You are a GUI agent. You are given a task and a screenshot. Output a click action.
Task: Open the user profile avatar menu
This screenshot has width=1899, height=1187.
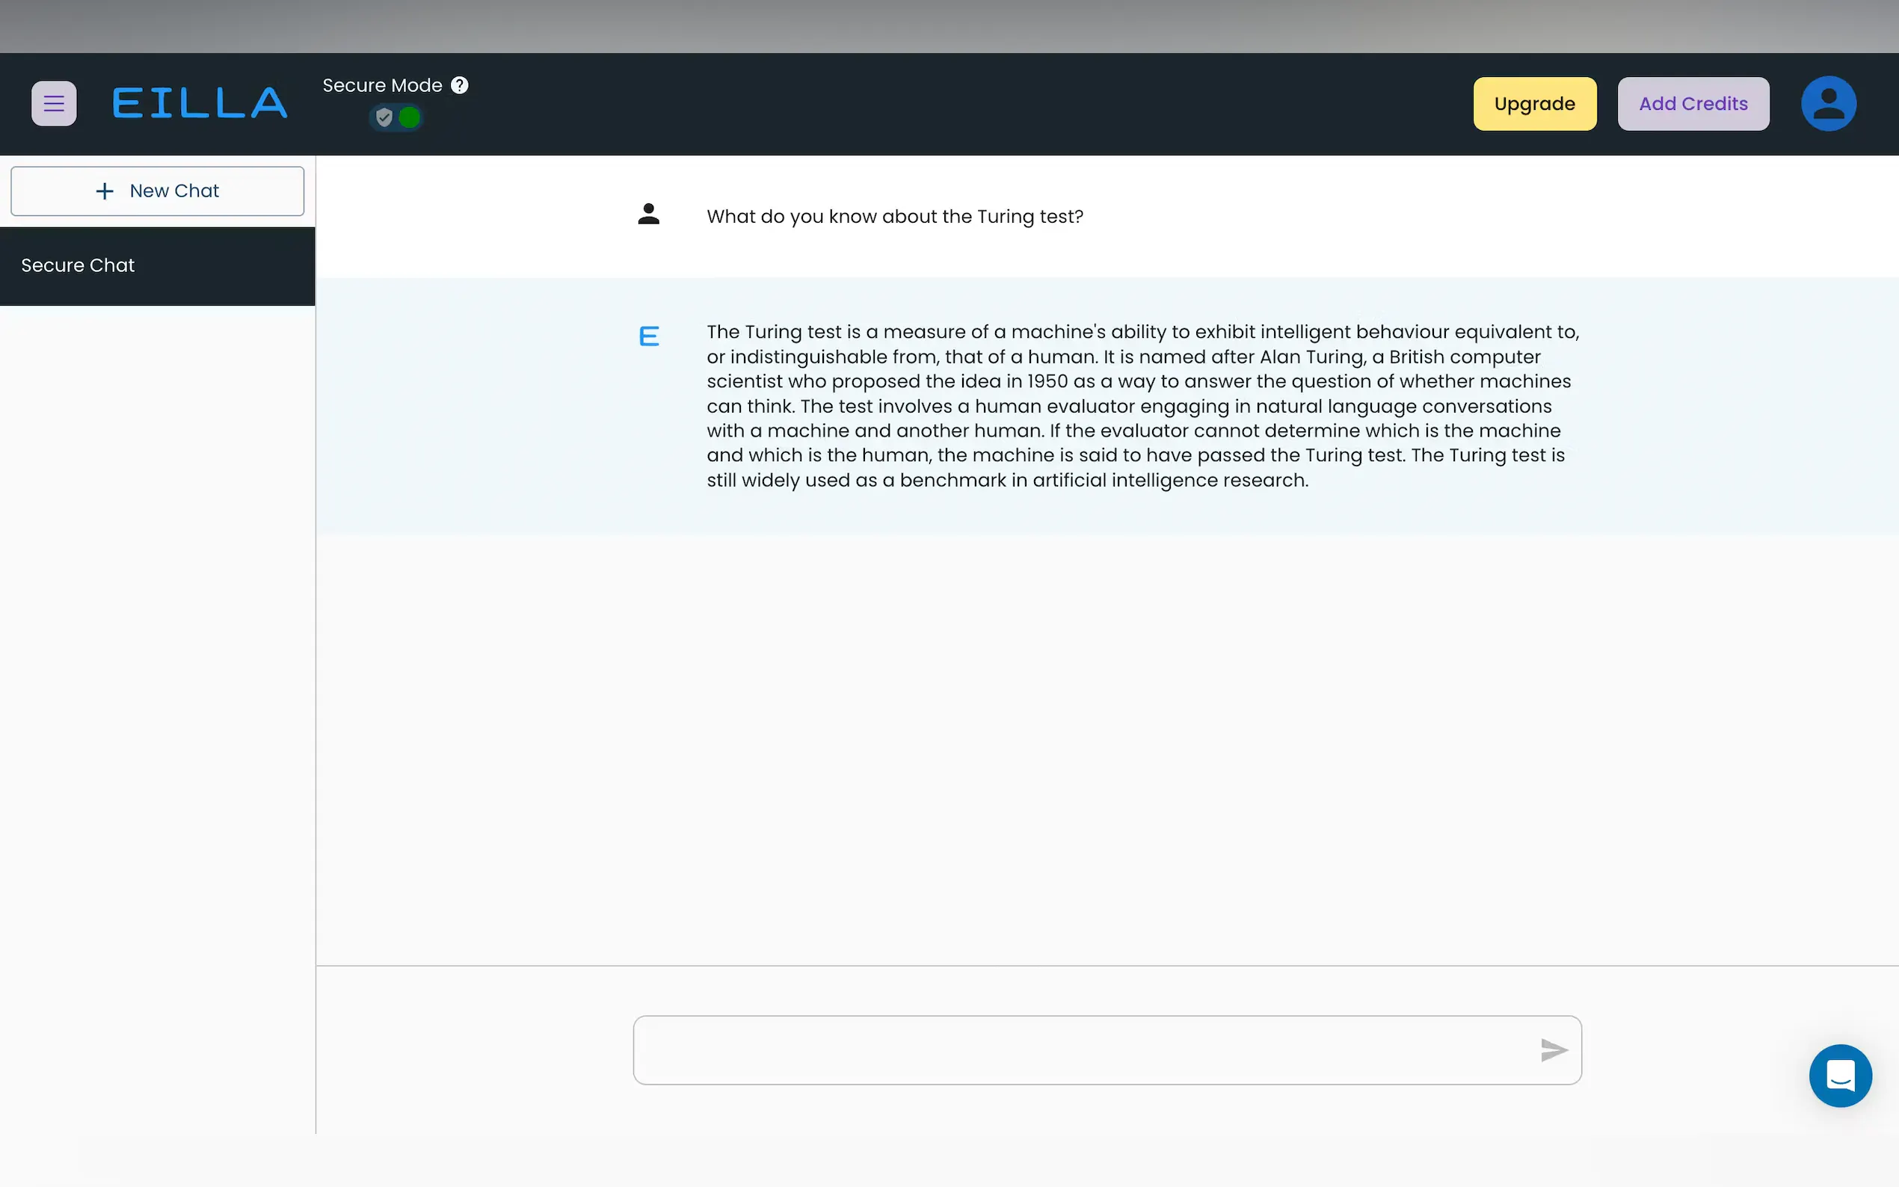[1827, 104]
